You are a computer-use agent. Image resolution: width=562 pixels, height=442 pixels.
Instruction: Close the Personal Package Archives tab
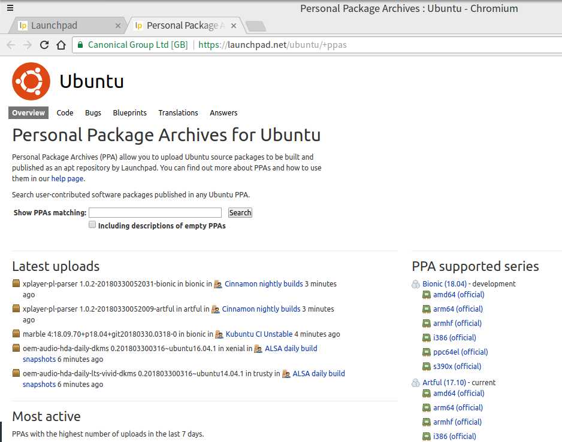(x=234, y=25)
